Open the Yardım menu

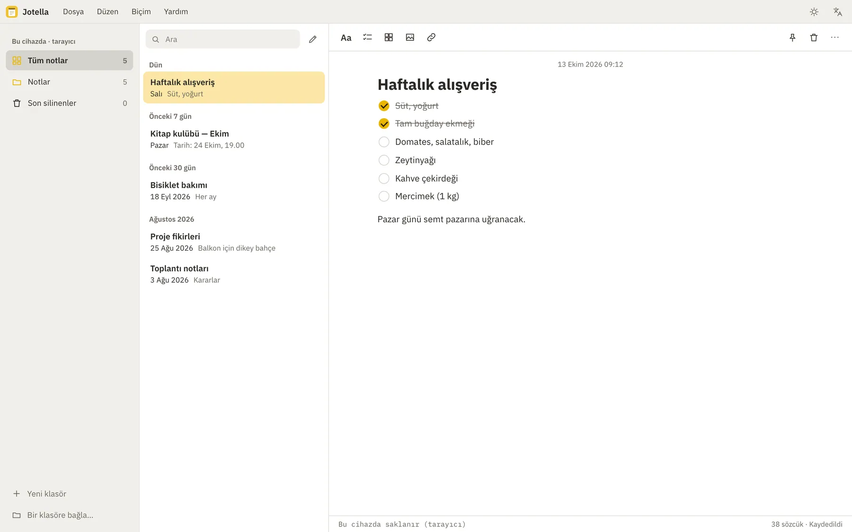point(176,12)
